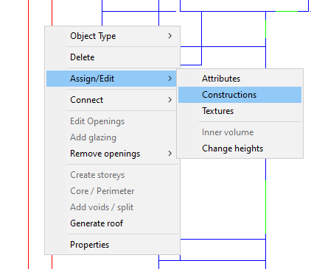Image resolution: width=311 pixels, height=269 pixels.
Task: Open the Connect submenu
Action: [x=112, y=100]
